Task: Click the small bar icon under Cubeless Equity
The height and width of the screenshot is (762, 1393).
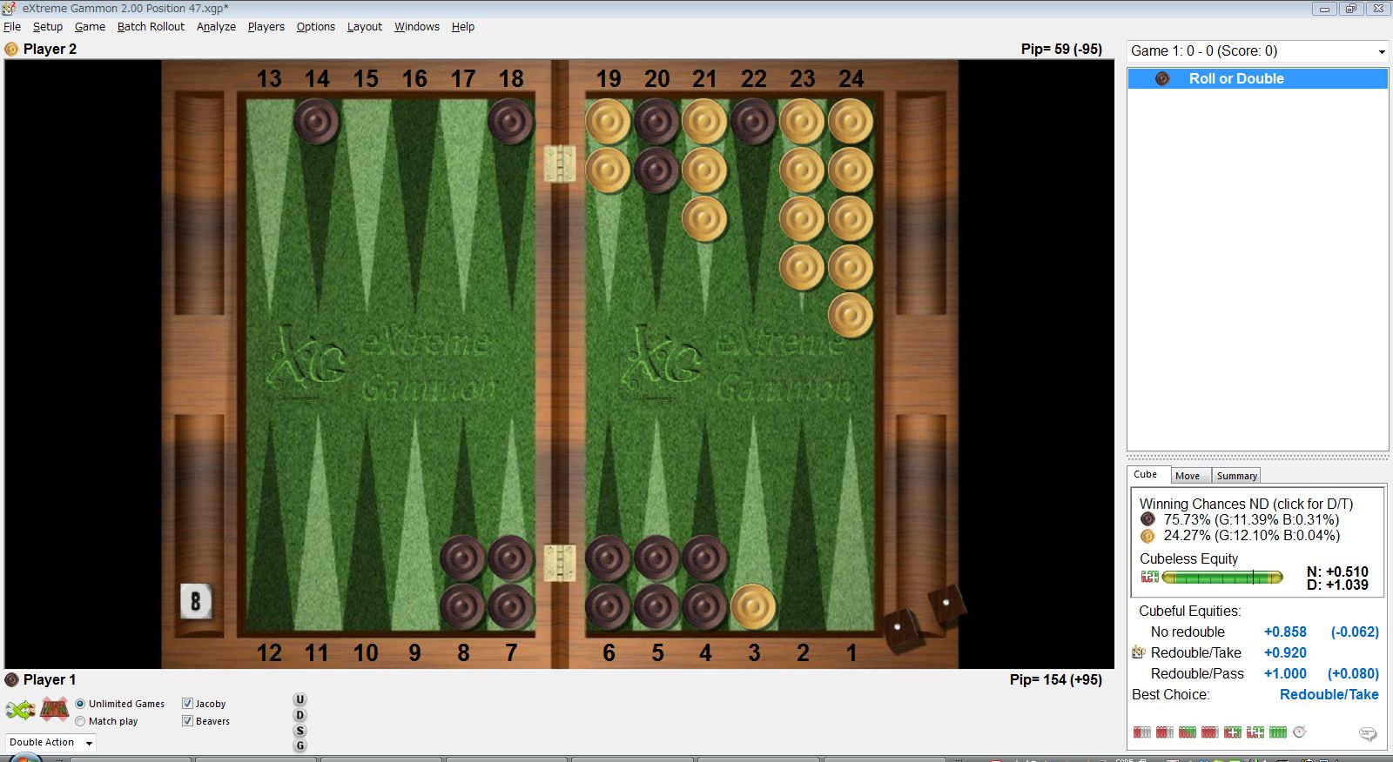Action: pos(1149,577)
